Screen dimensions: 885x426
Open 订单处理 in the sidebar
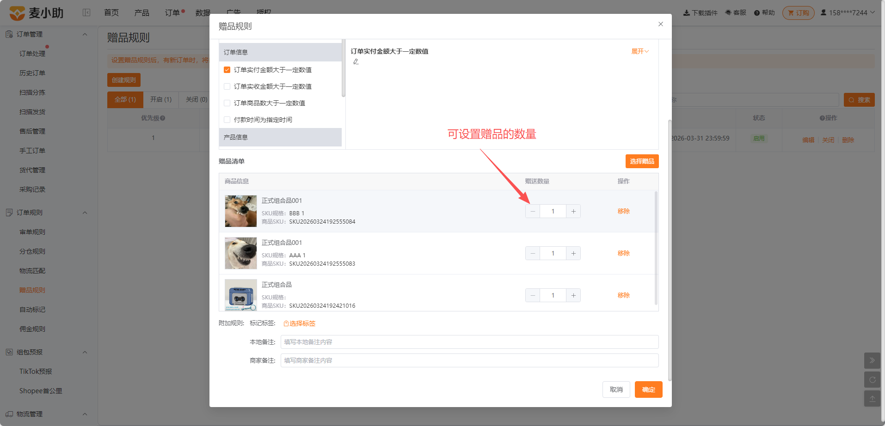point(32,54)
